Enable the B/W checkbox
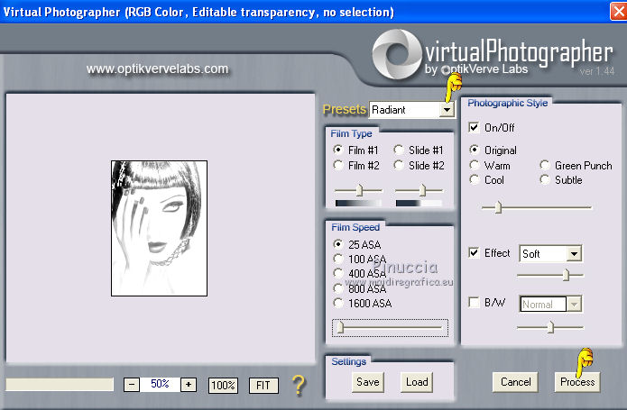The image size is (627, 410). click(474, 302)
